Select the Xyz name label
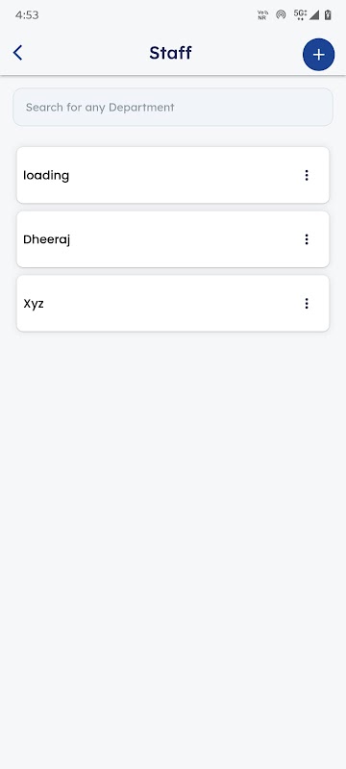Image resolution: width=346 pixels, height=769 pixels. click(x=34, y=304)
